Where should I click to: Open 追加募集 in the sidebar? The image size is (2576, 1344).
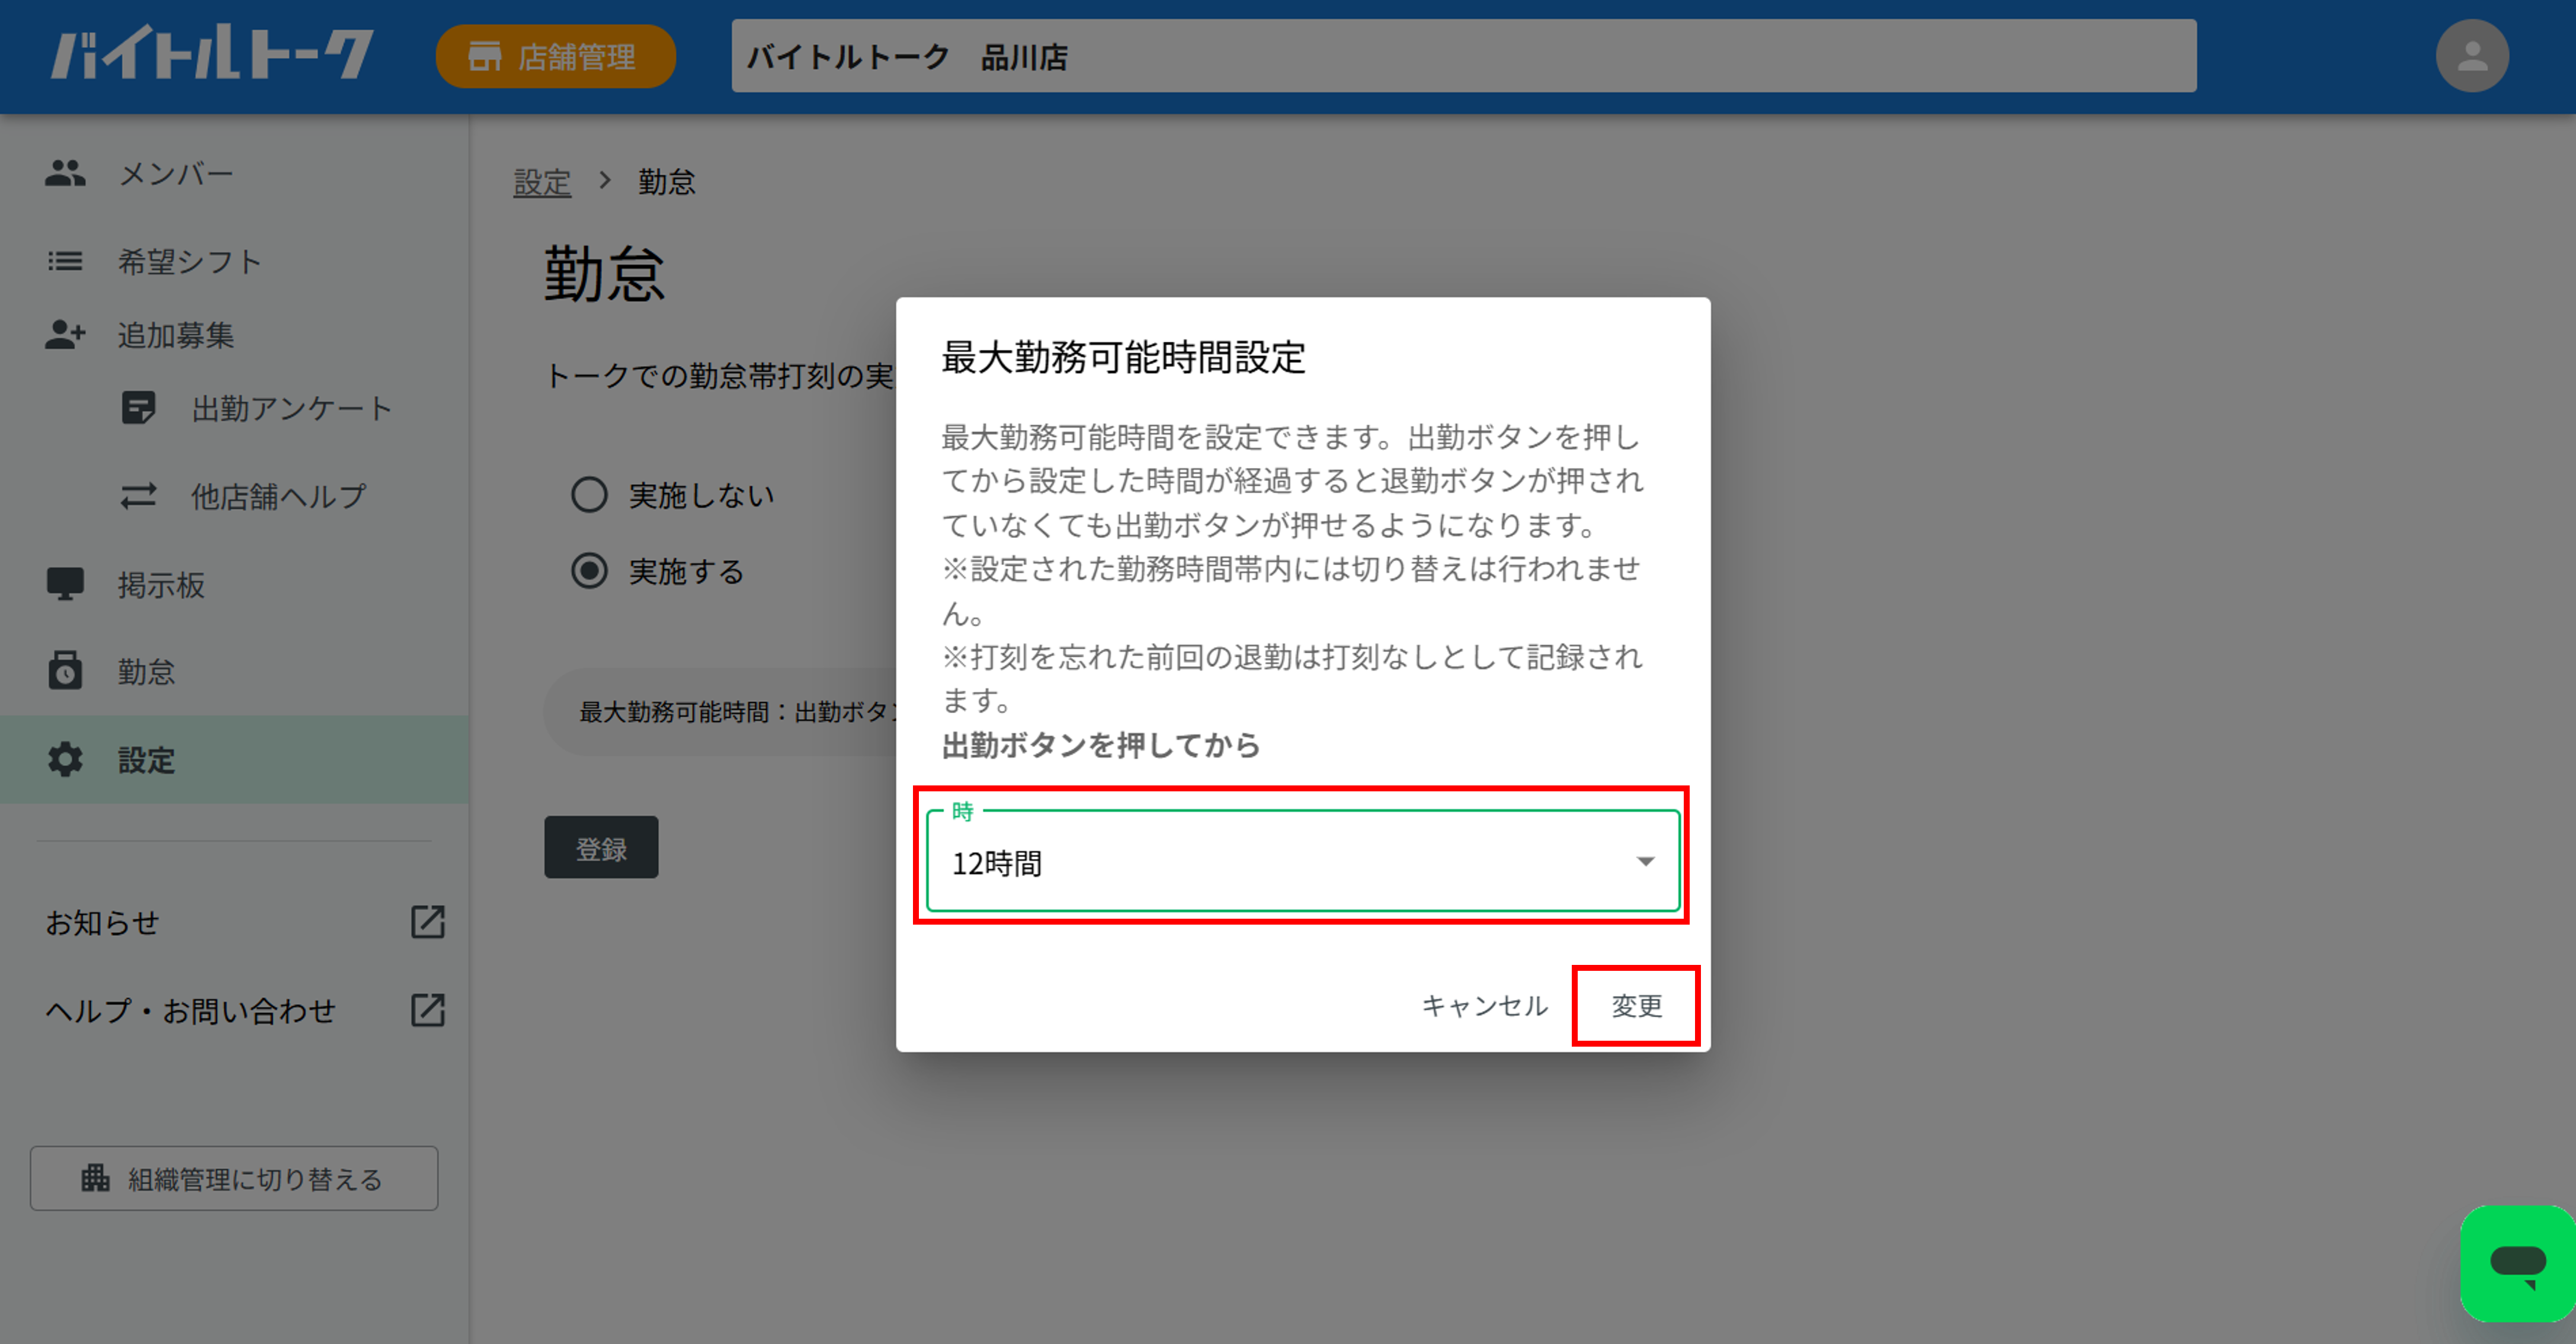[x=234, y=334]
